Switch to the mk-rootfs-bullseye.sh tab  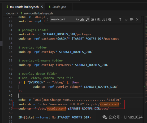coord(24,7)
